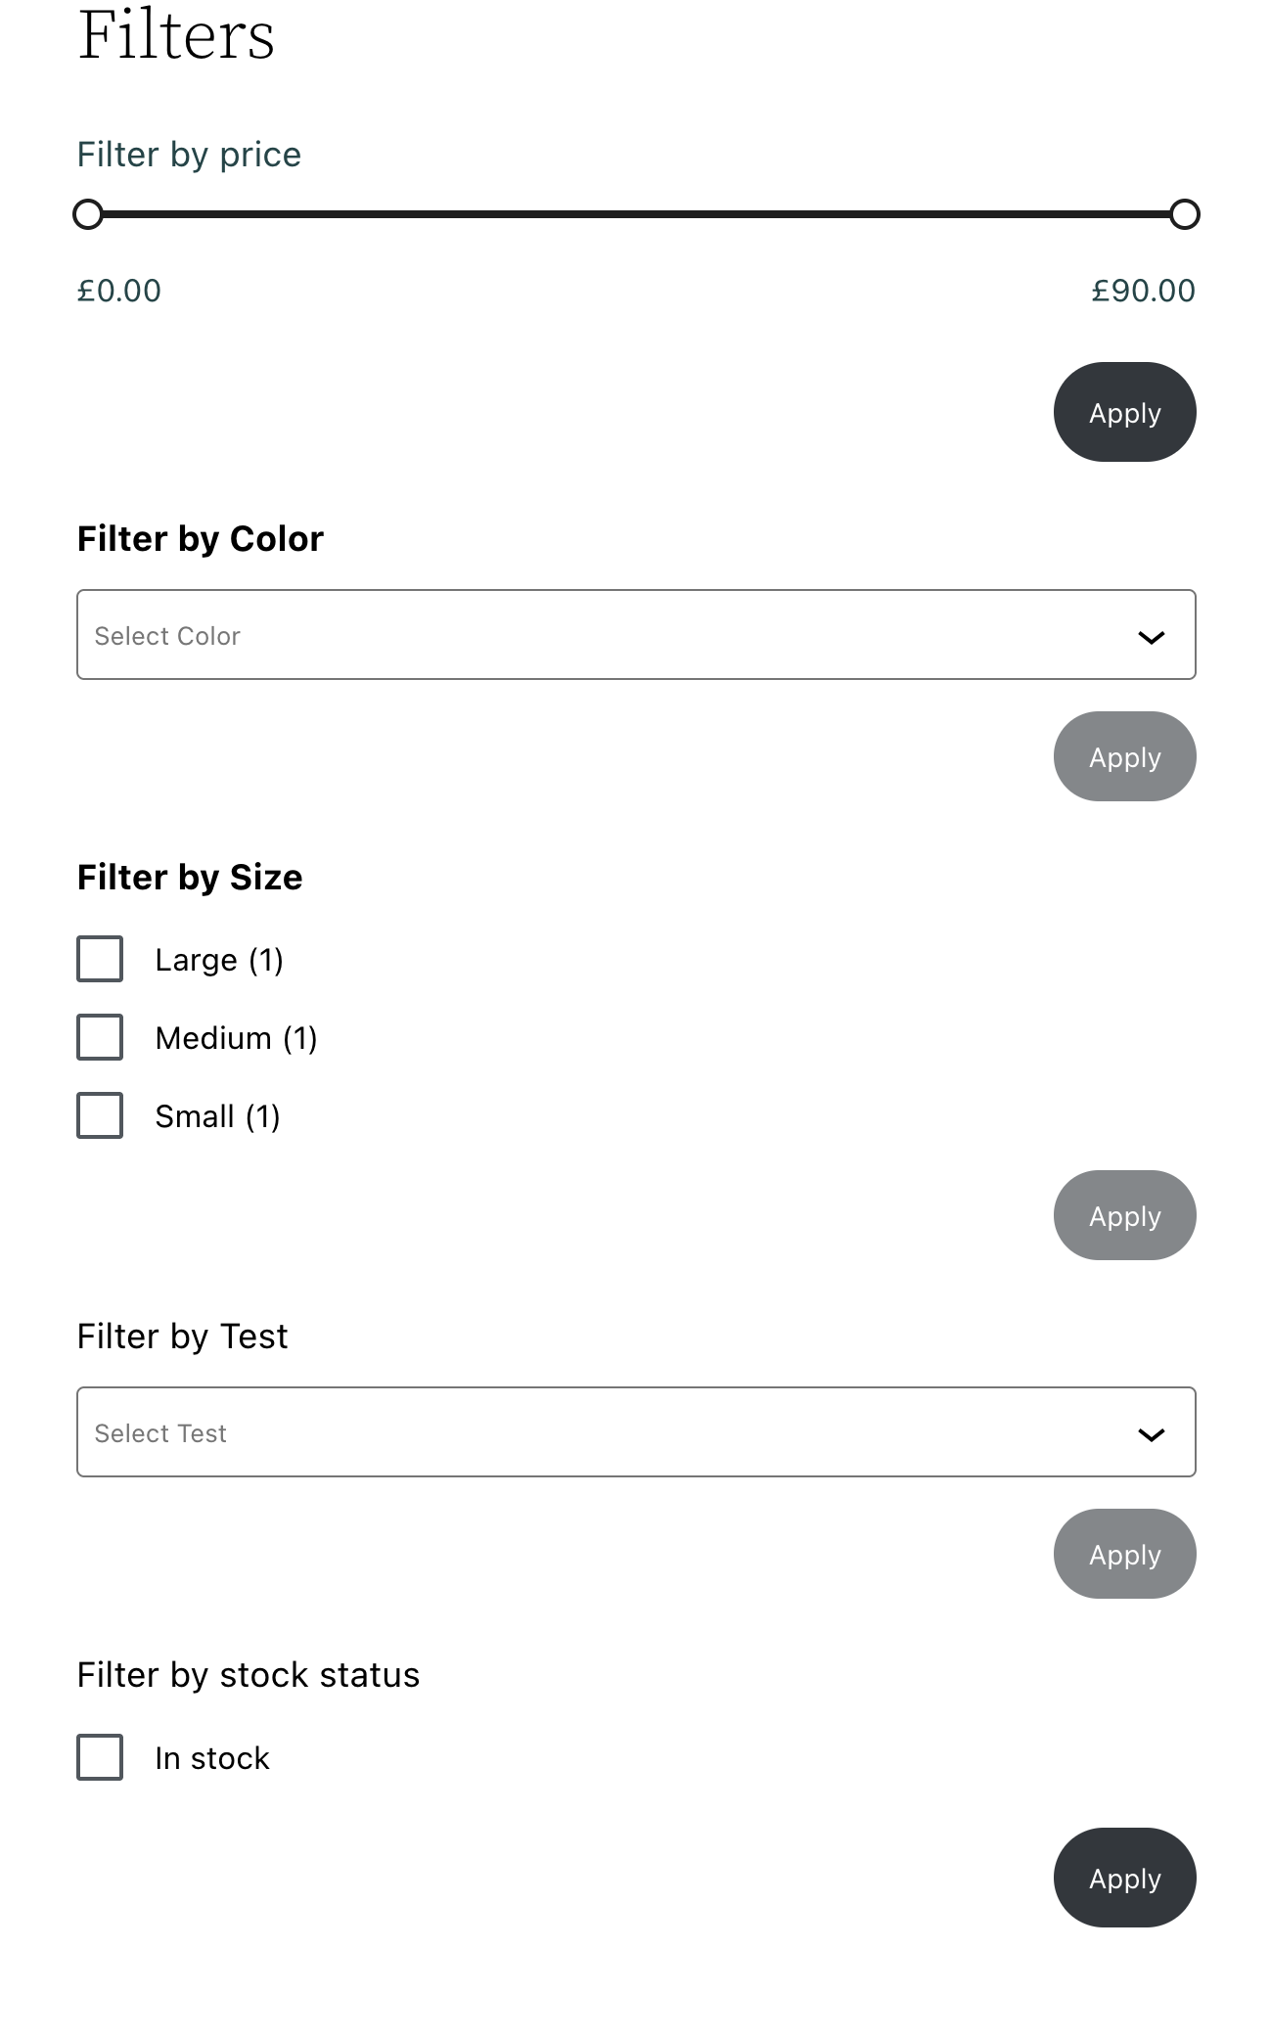This screenshot has width=1270, height=2039.
Task: Click the right handle of the price slider
Action: (1187, 214)
